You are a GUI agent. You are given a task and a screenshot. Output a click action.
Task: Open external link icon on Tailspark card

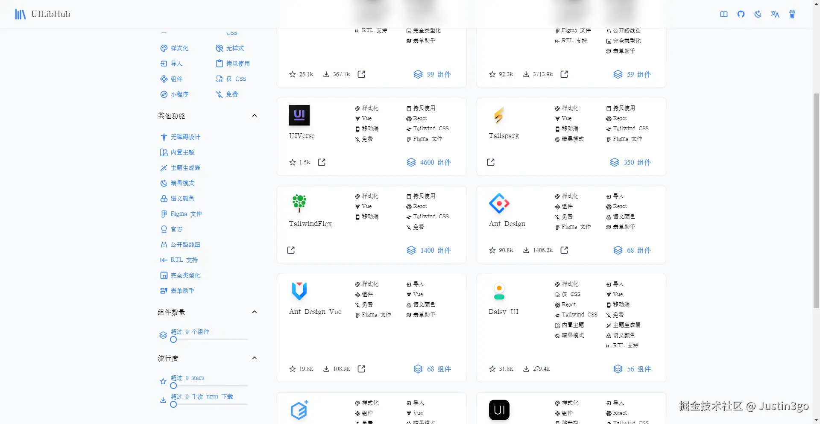coord(491,162)
